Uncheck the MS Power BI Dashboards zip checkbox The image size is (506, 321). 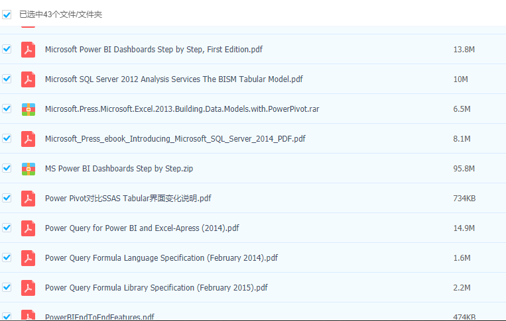pyautogui.click(x=7, y=168)
